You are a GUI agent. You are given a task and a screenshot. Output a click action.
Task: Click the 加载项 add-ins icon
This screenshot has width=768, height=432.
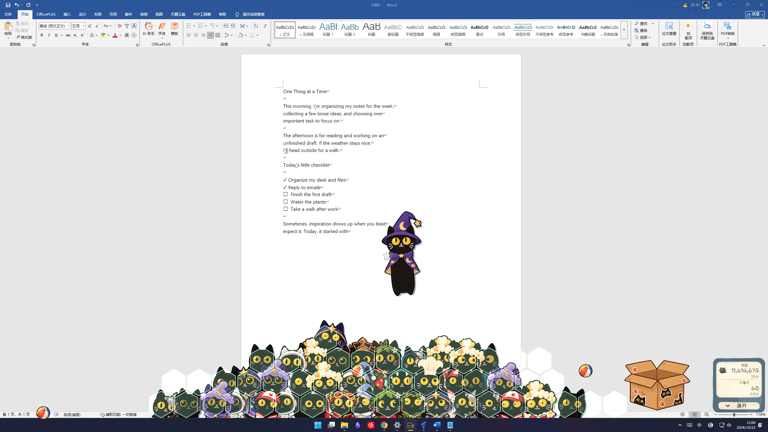pyautogui.click(x=688, y=31)
